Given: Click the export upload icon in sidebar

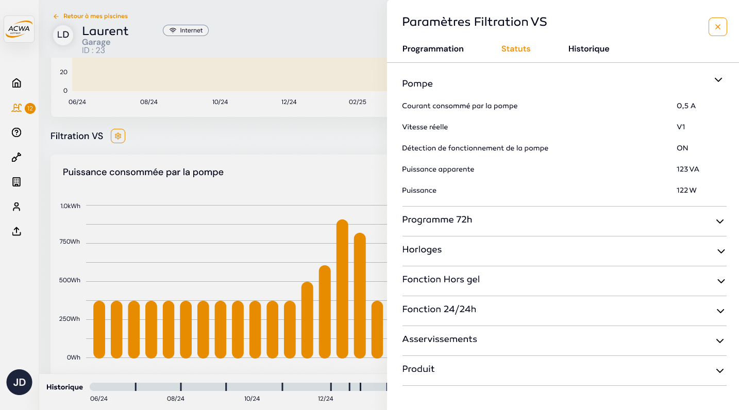Looking at the screenshot, I should pos(16,231).
